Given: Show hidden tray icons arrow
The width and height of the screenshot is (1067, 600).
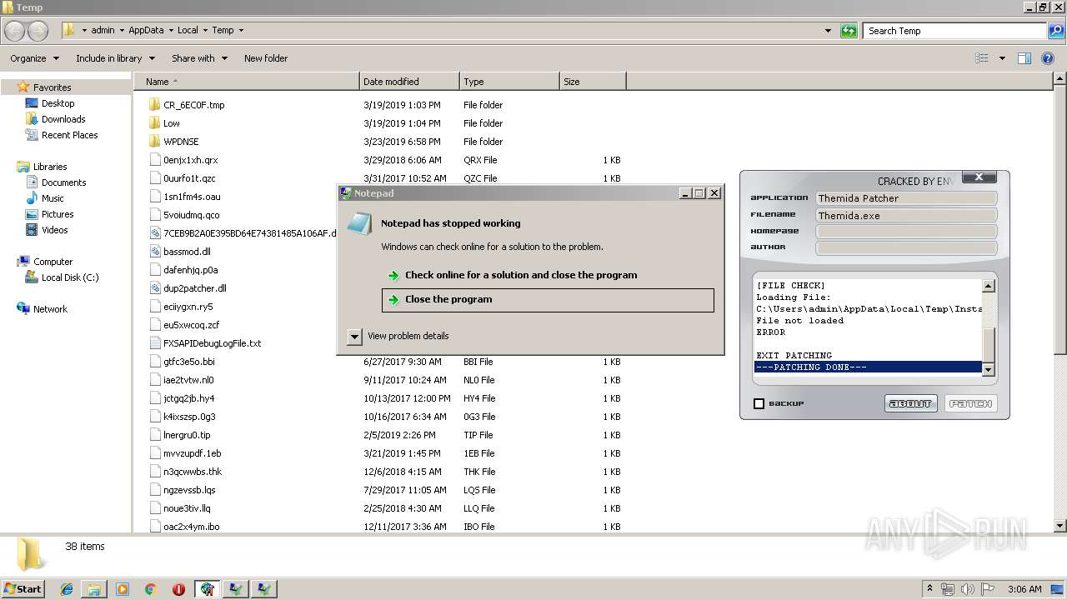Looking at the screenshot, I should (x=929, y=589).
